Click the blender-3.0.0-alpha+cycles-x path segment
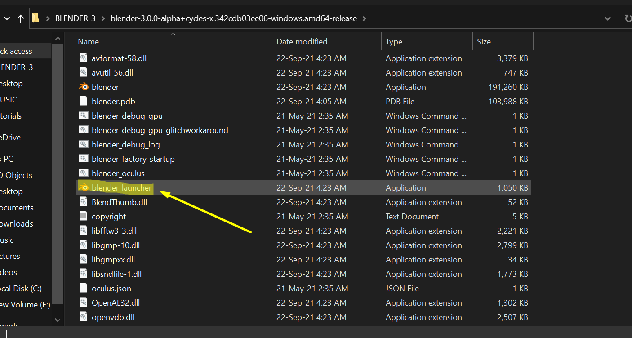This screenshot has height=338, width=632. [234, 18]
